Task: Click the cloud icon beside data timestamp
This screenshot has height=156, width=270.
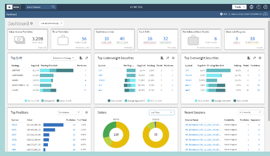Action: coord(265,14)
